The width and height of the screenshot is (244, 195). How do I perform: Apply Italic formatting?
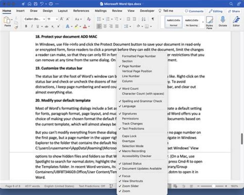coord(32,26)
